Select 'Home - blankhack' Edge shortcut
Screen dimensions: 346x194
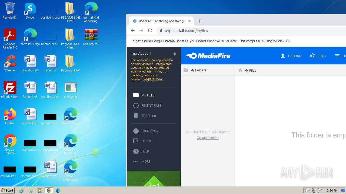click(71, 144)
